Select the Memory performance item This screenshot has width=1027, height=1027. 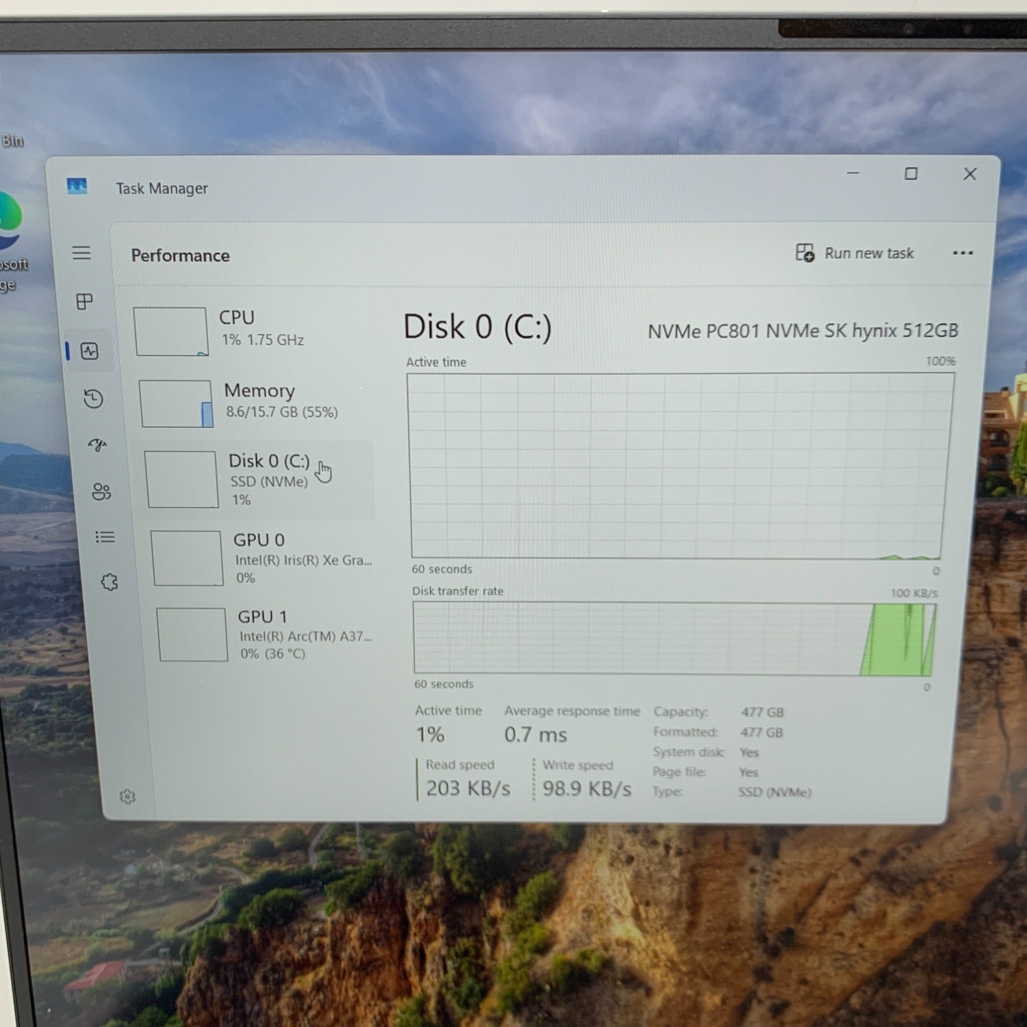(255, 403)
